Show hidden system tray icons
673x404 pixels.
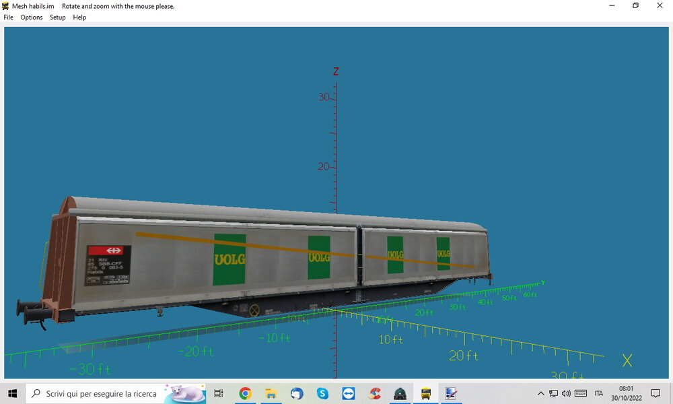coord(541,393)
